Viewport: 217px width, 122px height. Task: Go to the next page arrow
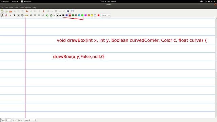(43, 11)
